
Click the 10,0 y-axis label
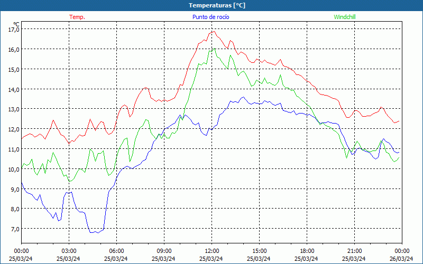(14, 169)
